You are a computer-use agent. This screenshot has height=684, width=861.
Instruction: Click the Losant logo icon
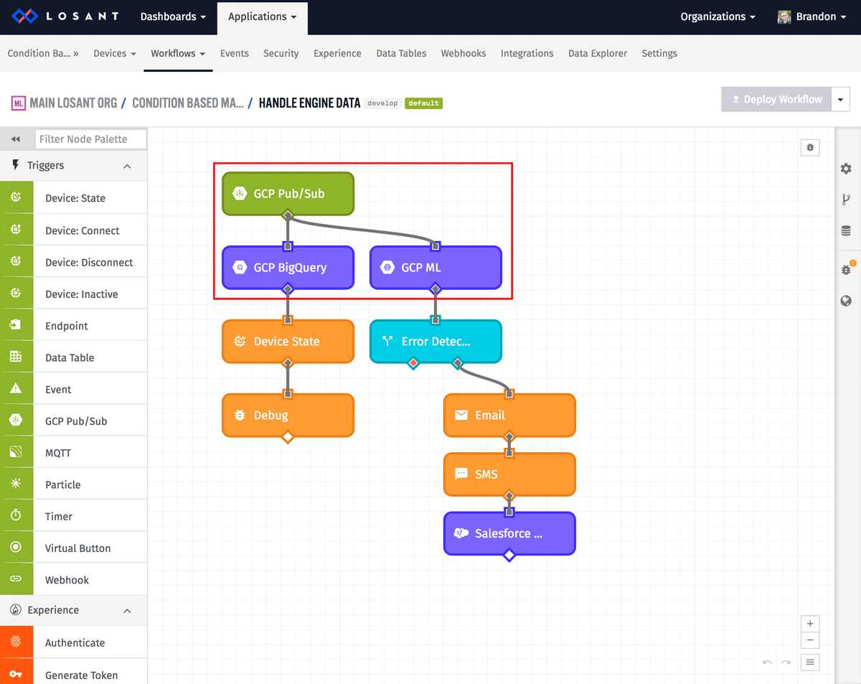coord(24,16)
